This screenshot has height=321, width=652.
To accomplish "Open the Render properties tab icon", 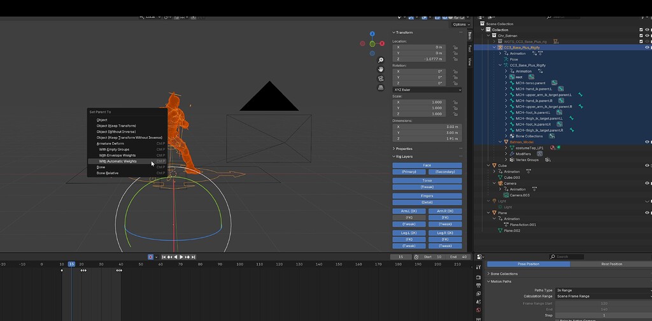I will (x=478, y=277).
